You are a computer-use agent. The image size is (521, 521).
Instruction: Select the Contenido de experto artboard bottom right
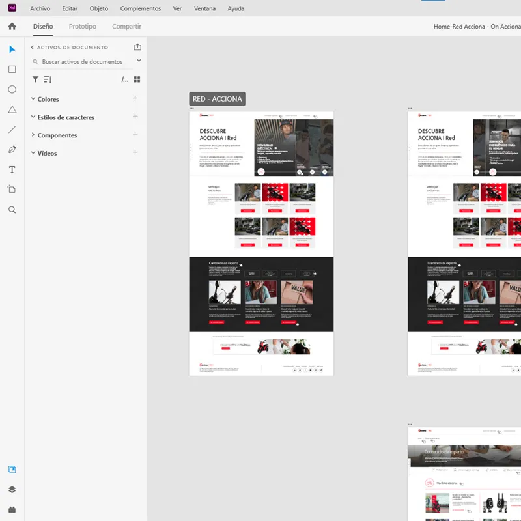pyautogui.click(x=464, y=474)
